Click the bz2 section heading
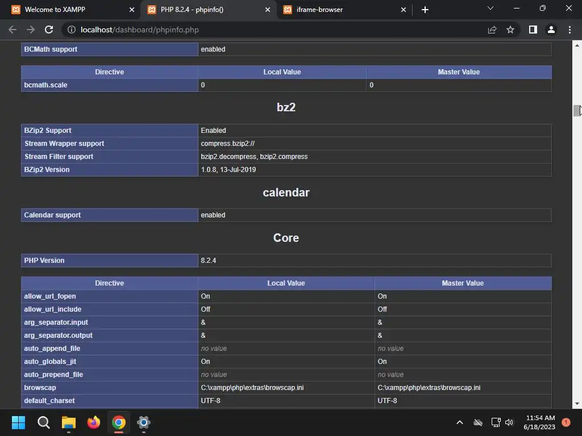Viewport: 582px width, 436px height. click(x=286, y=107)
